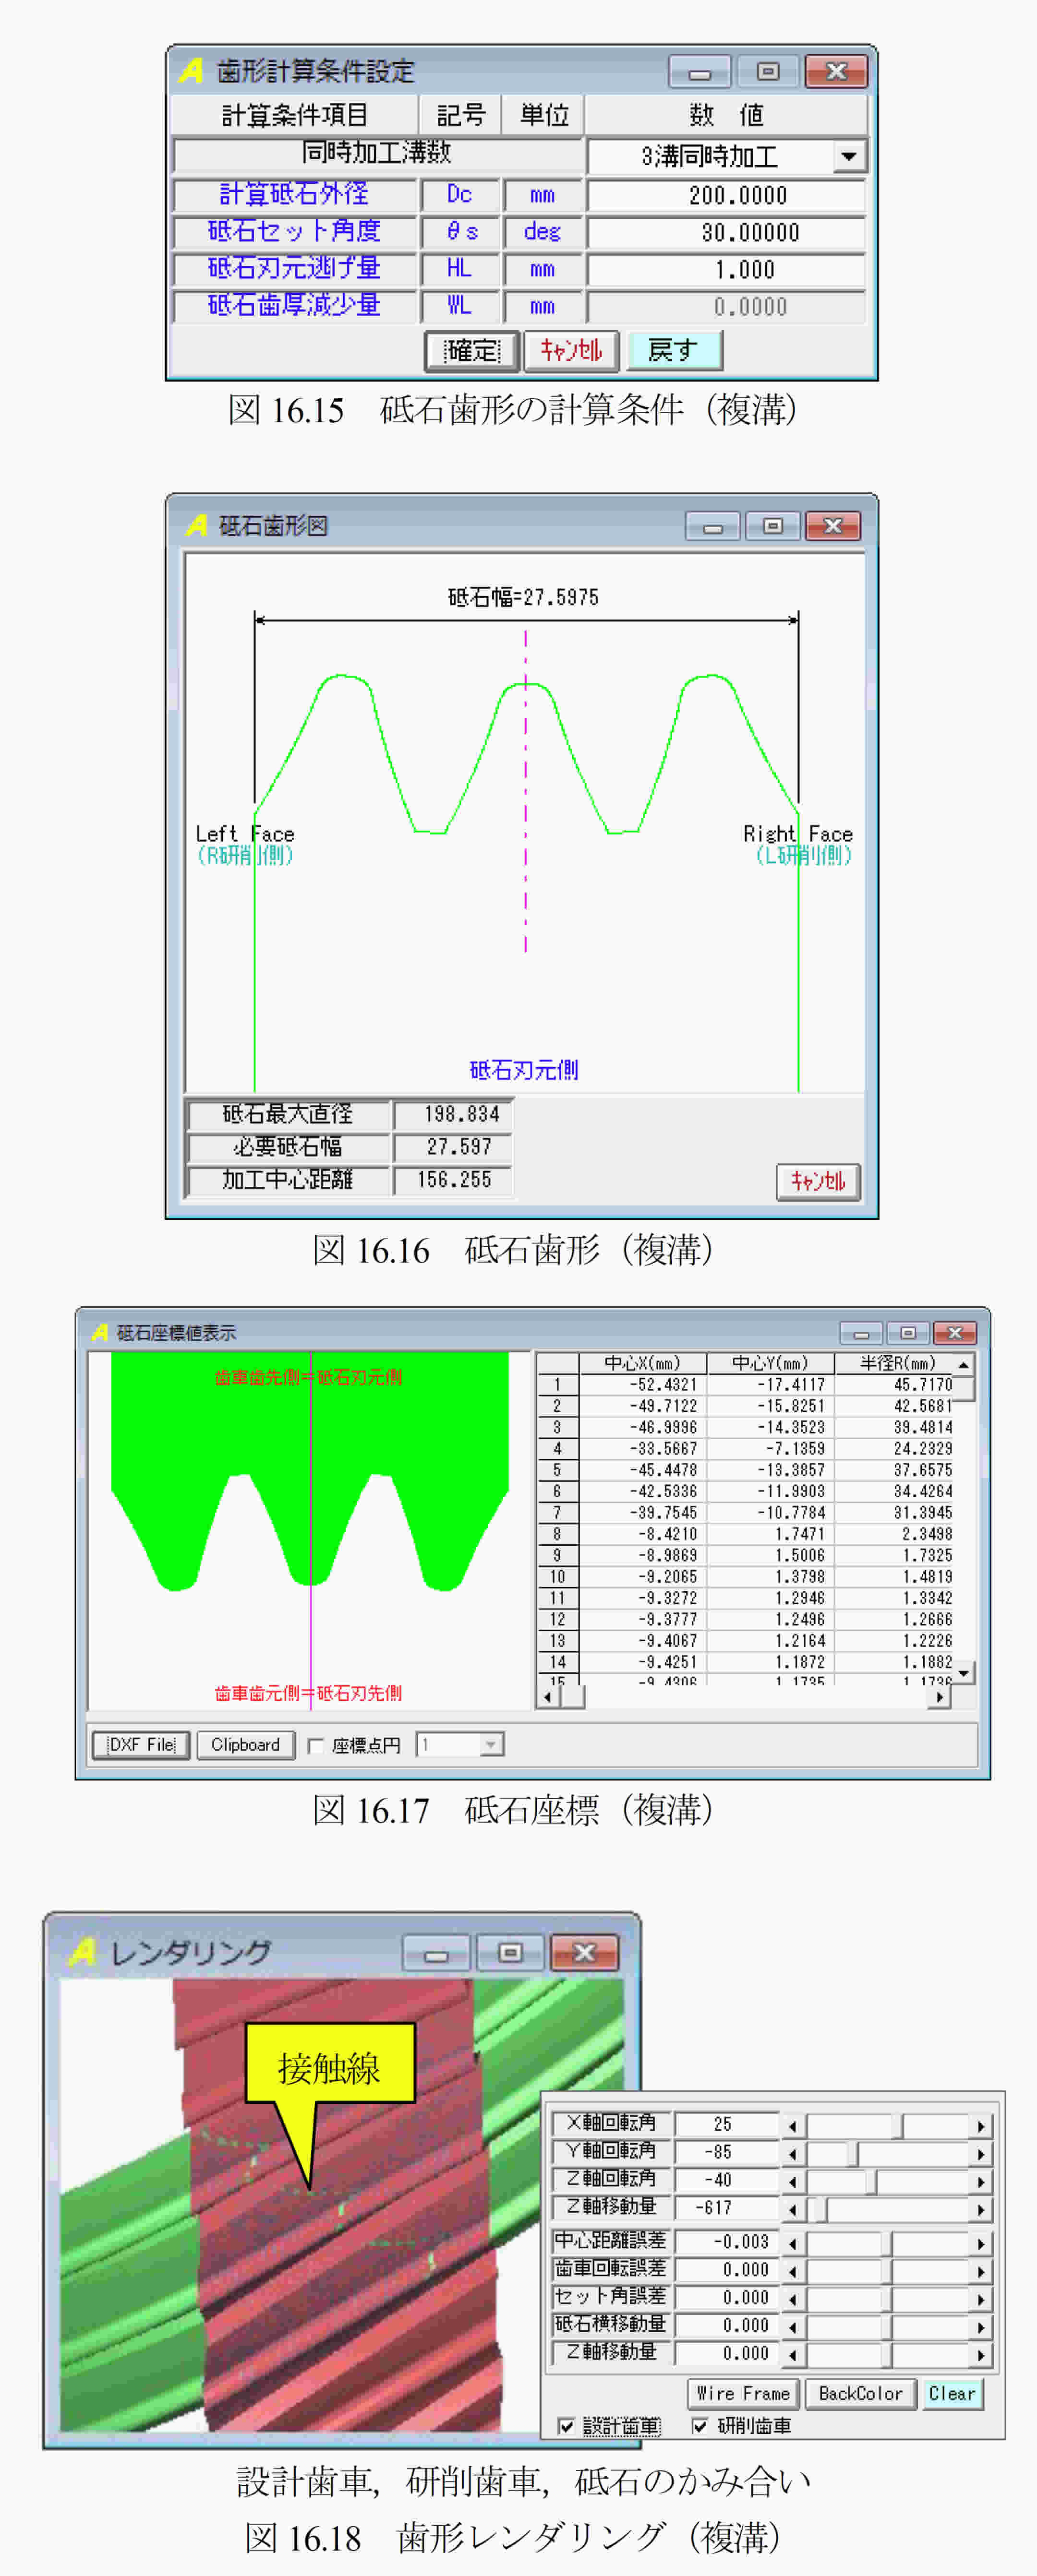The image size is (1037, 2576).
Task: Click the Z軸移動量 value field -617
Action: [726, 2207]
